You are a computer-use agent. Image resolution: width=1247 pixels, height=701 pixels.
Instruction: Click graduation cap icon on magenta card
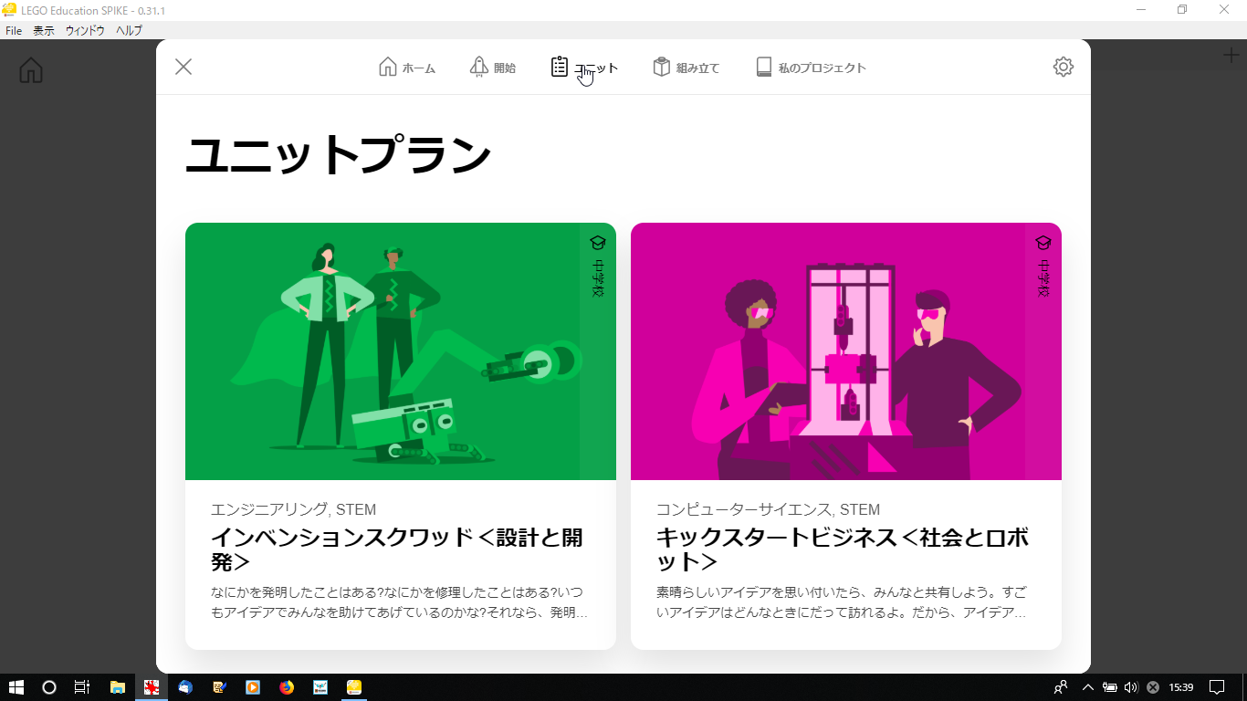[1043, 243]
